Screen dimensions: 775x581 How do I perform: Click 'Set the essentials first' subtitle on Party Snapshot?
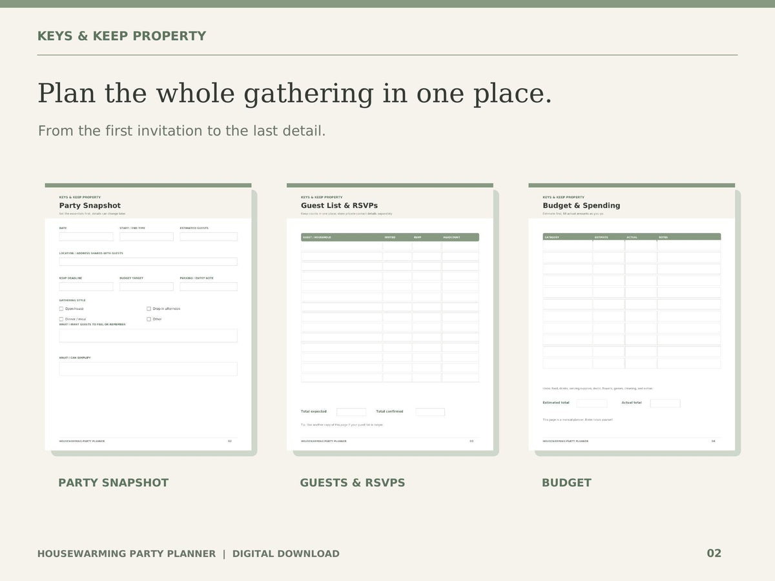click(x=92, y=214)
